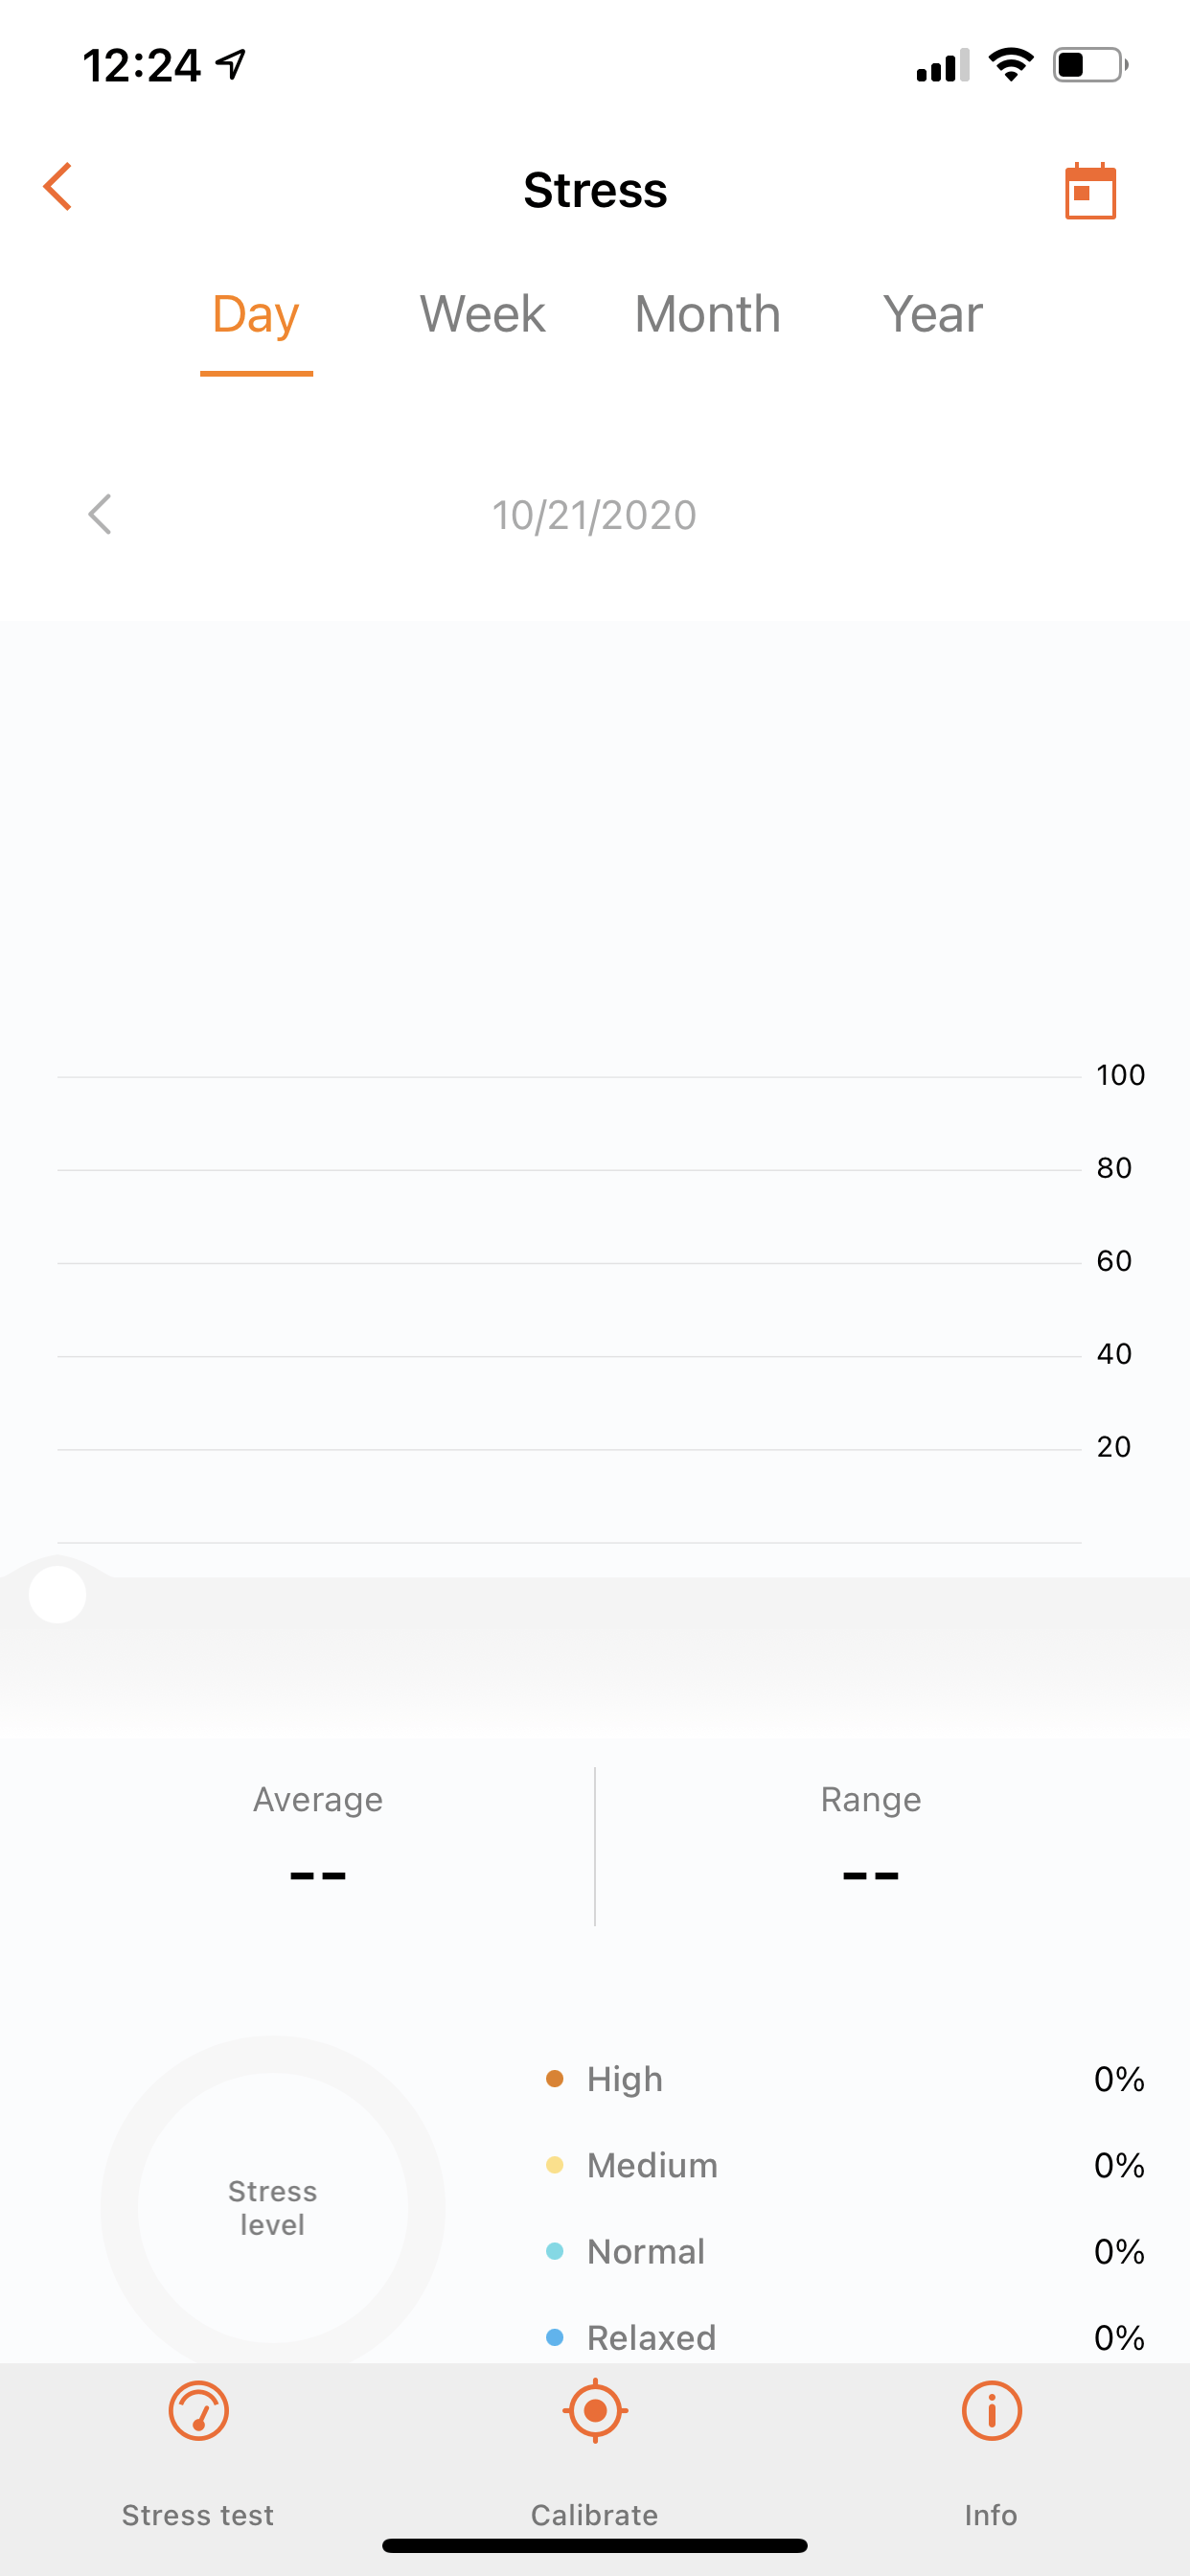Tap the Range value display
This screenshot has width=1190, height=2576.
point(870,1873)
